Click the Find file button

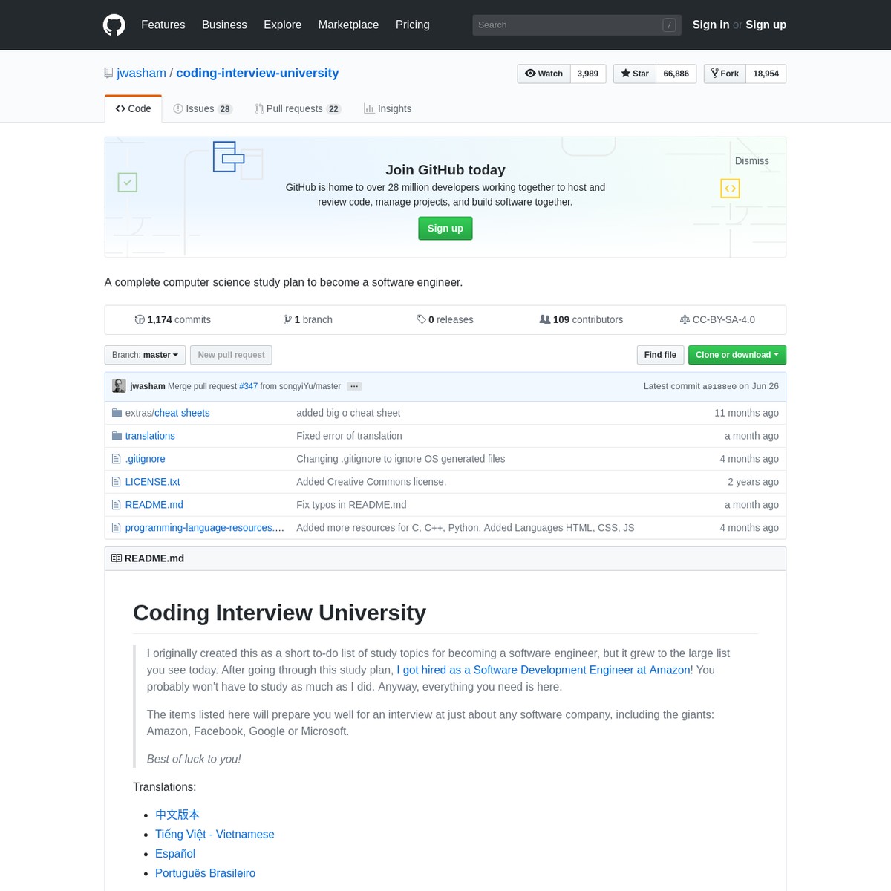tap(660, 355)
